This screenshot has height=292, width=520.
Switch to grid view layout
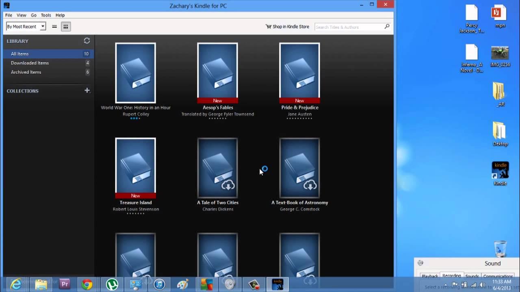(x=65, y=27)
